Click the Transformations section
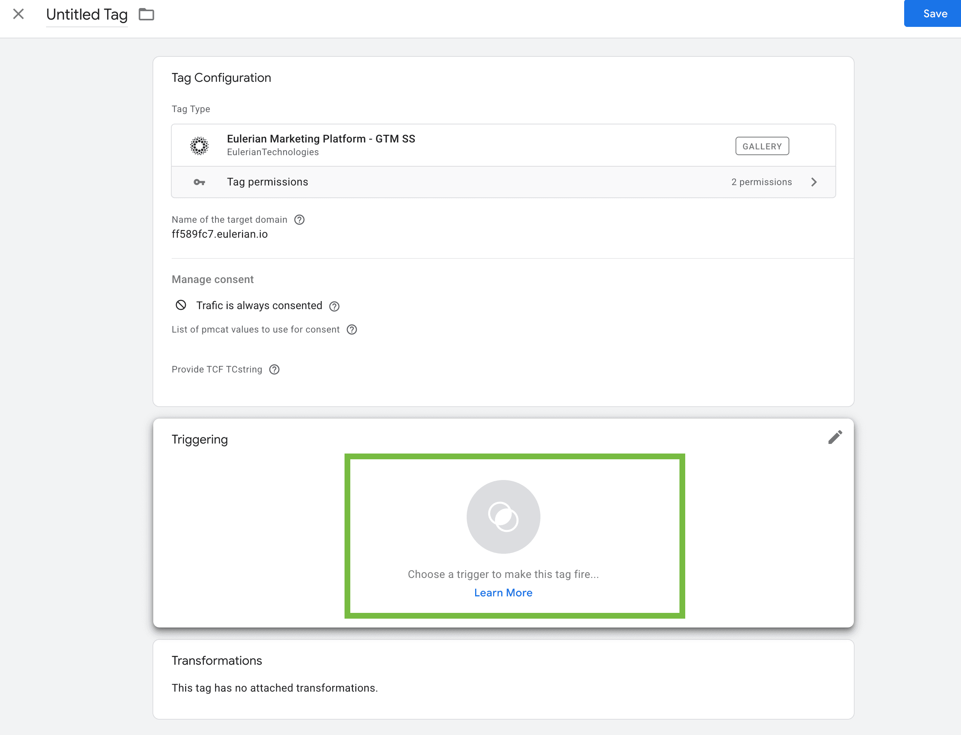The width and height of the screenshot is (961, 735). [503, 679]
